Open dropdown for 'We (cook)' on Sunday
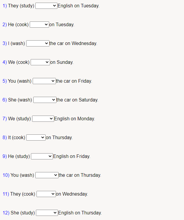Screen dimensions: 184x220 (40, 62)
